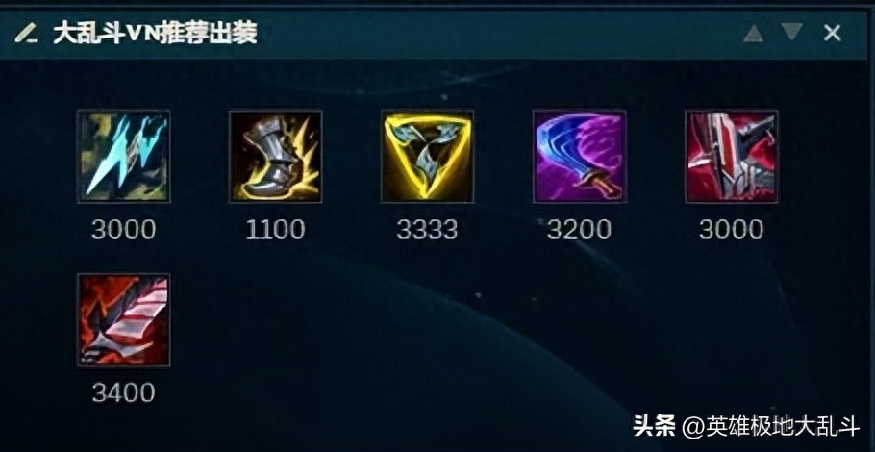Click 3000 price under red weapon item
The width and height of the screenshot is (875, 452).
pos(732,229)
